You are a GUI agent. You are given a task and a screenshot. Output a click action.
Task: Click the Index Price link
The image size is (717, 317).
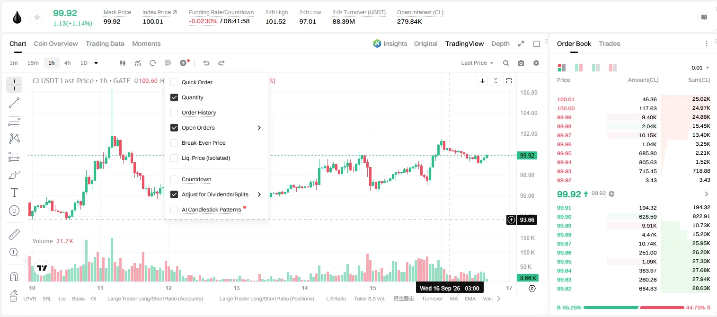[159, 12]
